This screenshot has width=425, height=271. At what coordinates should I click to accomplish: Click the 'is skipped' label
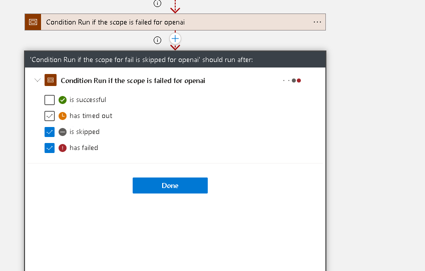[x=85, y=132]
